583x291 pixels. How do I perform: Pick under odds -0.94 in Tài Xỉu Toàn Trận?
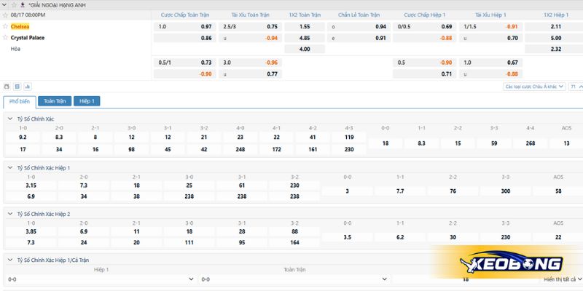[250, 38]
